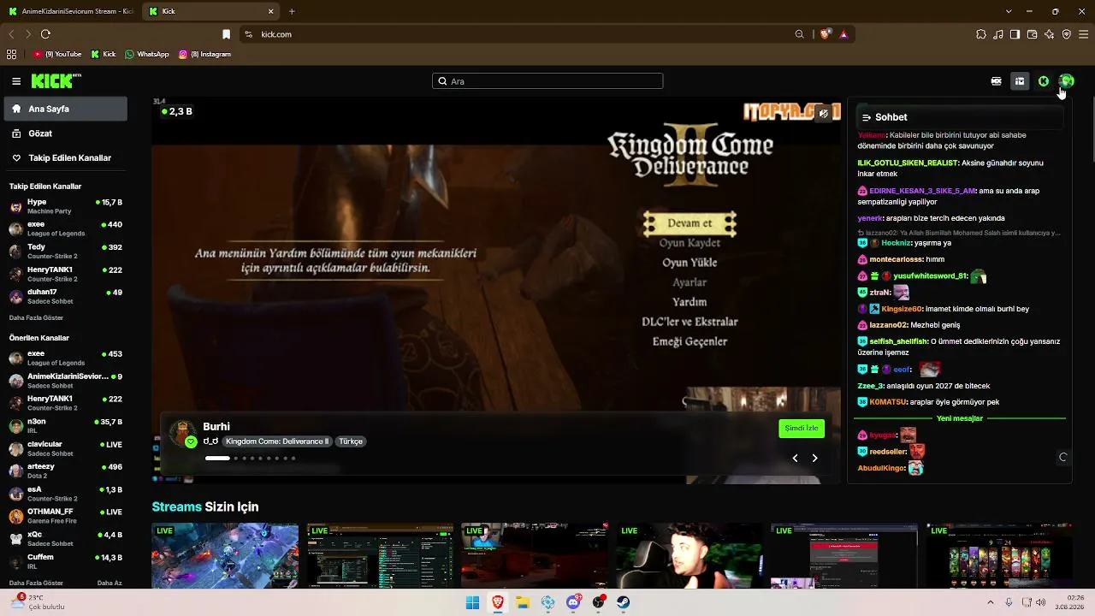Click the volume icon in system tray
The height and width of the screenshot is (616, 1095).
pos(1040,602)
